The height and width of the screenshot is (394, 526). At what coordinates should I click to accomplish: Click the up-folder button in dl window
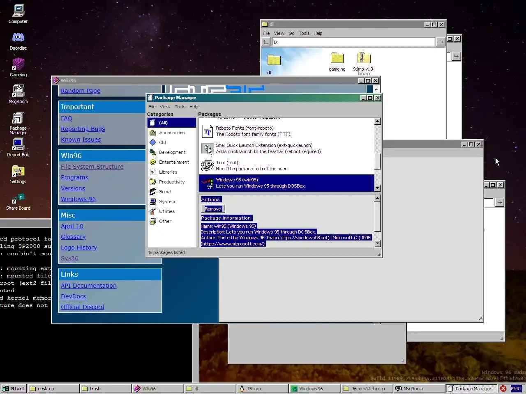point(266,42)
